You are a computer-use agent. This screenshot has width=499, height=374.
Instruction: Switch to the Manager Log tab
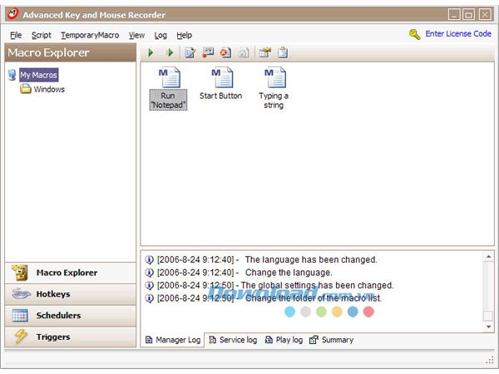click(x=173, y=340)
